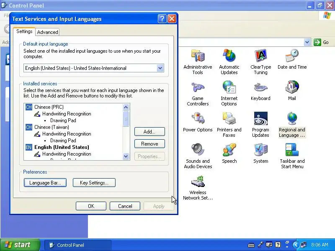Click the Go button in address bar
The height and width of the screenshot is (251, 335).
coord(321,42)
